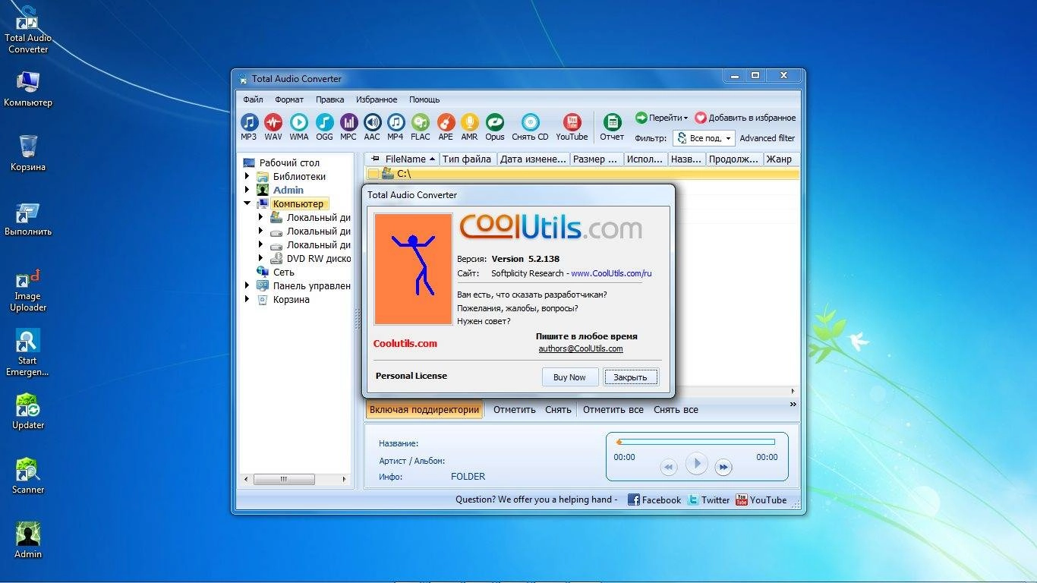Open the Корзина desktop recycle bin

(x=28, y=153)
